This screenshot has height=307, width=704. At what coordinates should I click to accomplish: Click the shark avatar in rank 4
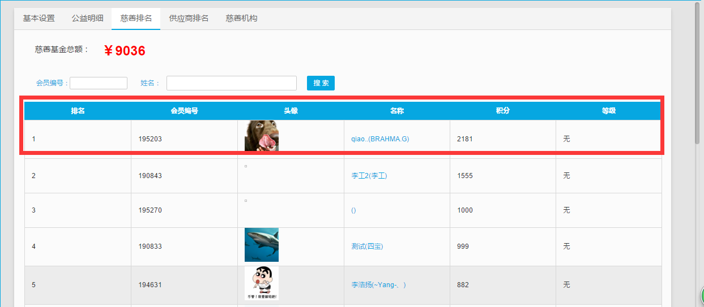261,245
